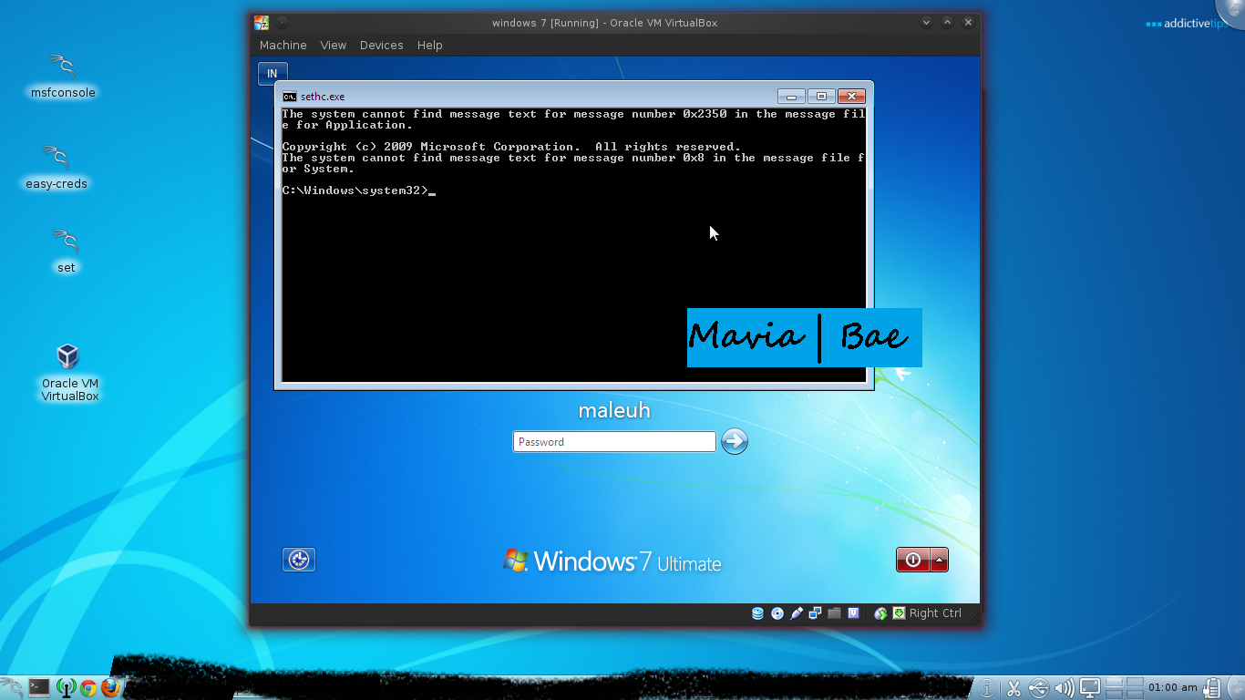The image size is (1245, 700).
Task: Click the red shut down power button
Action: click(x=912, y=560)
